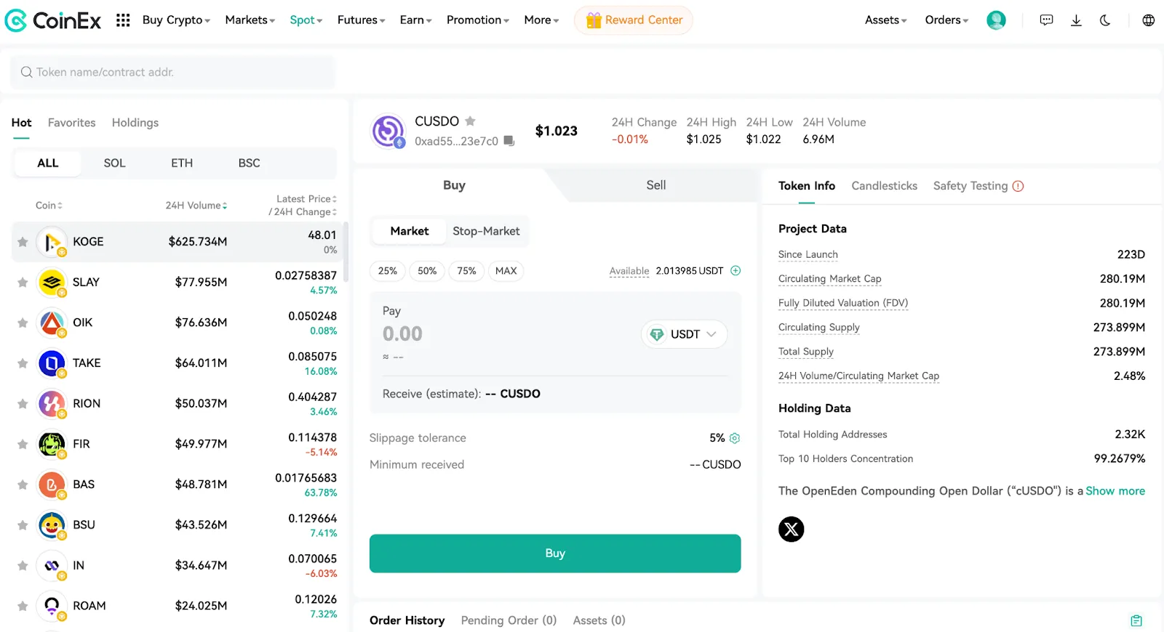Viewport: 1164px width, 632px height.
Task: Sort coin list by Latest Price
Action: tap(306, 199)
